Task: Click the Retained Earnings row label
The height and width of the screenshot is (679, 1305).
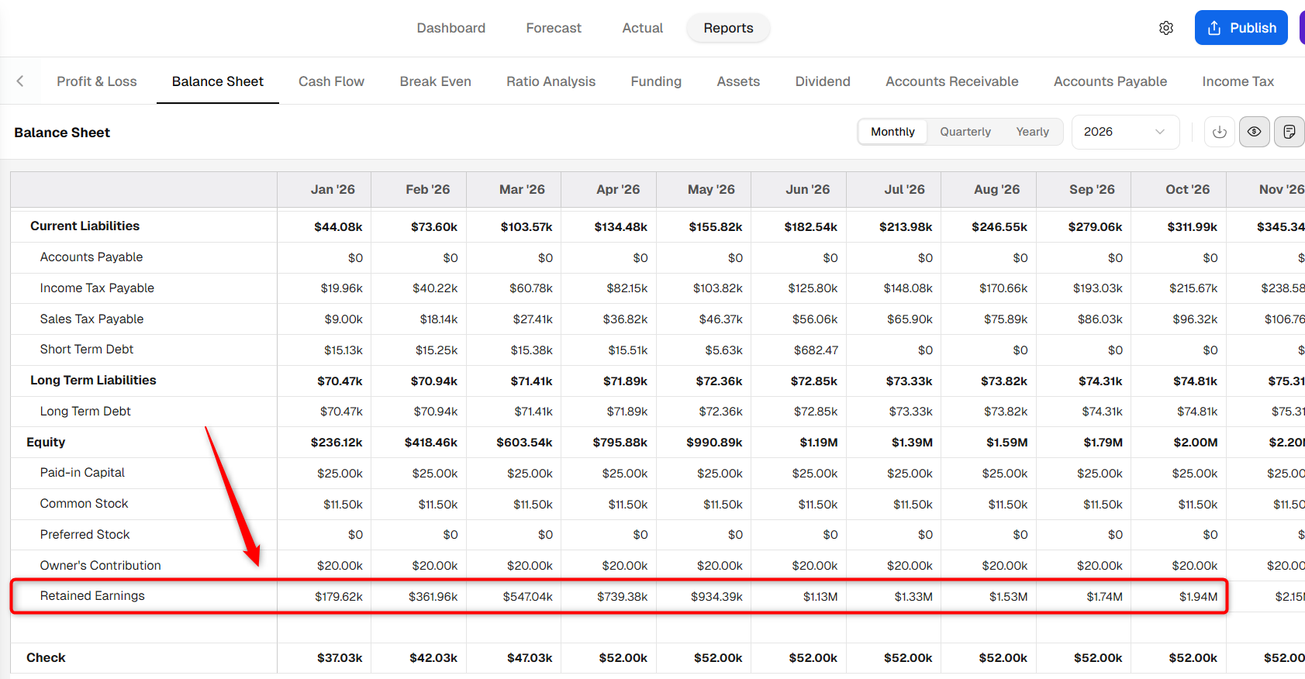Action: (92, 595)
